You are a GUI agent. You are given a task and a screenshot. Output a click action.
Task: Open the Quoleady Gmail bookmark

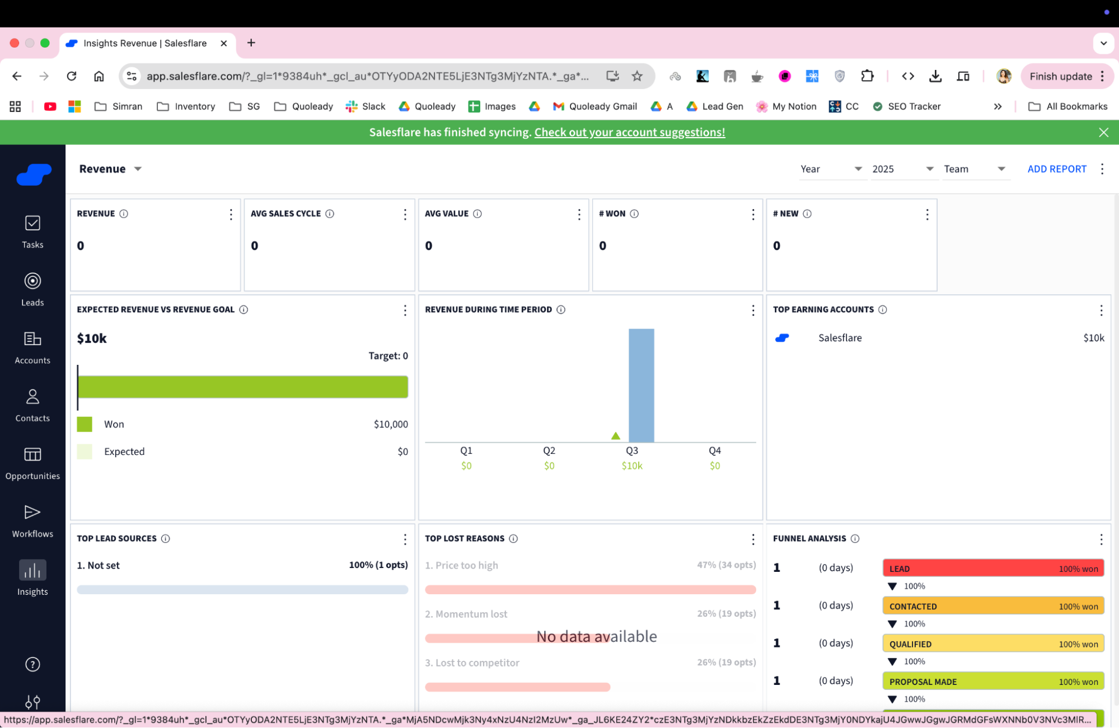point(595,106)
